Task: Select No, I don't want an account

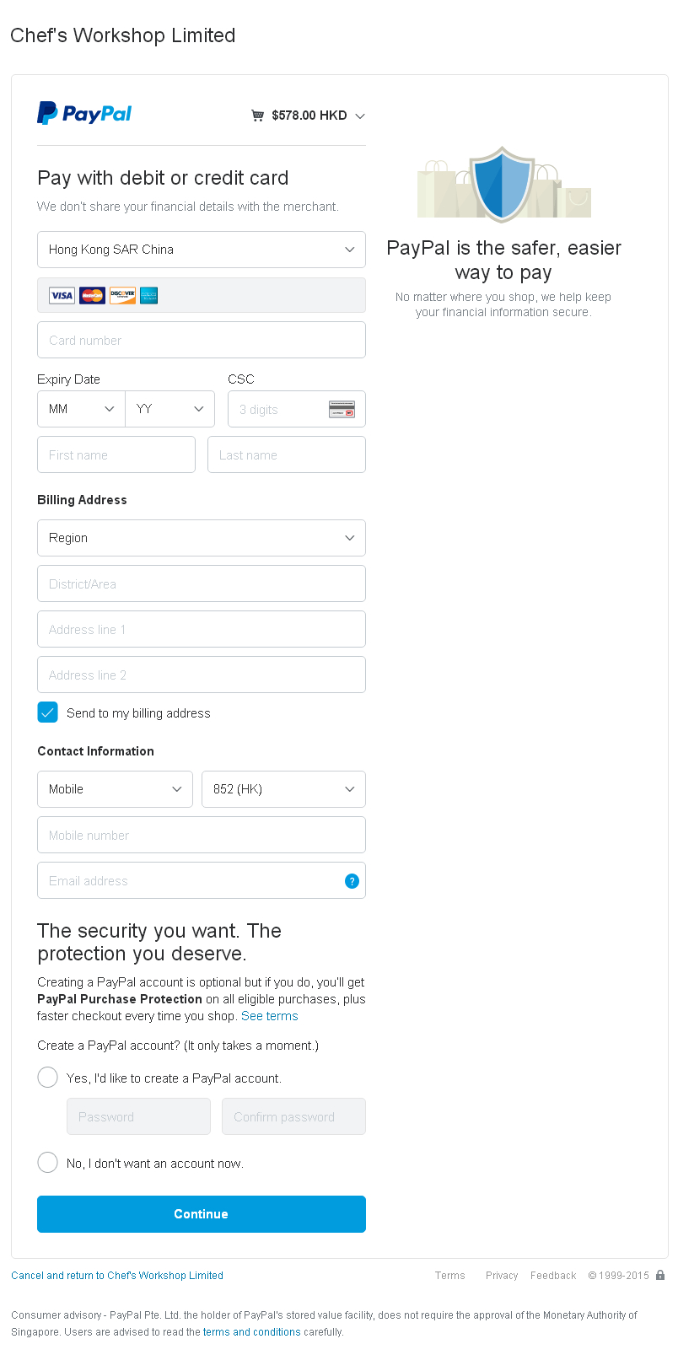Action: point(48,1163)
